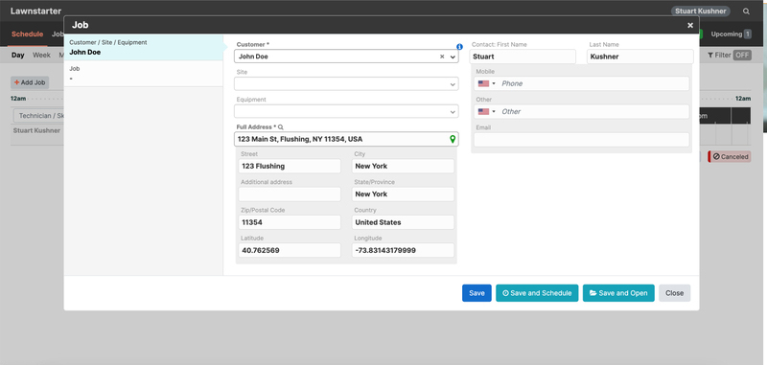Click the Zip/Postal Code field

tap(290, 222)
